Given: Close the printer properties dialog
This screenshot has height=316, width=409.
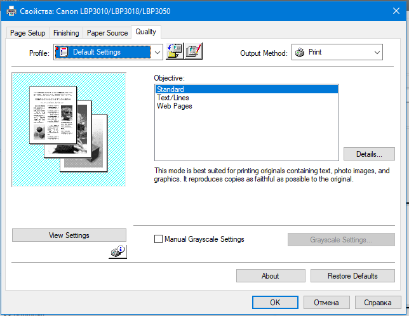Looking at the screenshot, I should (x=396, y=11).
